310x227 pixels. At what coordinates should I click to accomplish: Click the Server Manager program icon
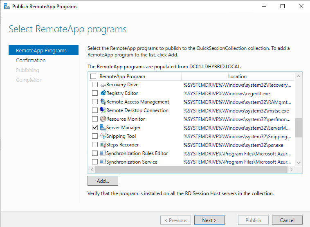click(x=103, y=128)
